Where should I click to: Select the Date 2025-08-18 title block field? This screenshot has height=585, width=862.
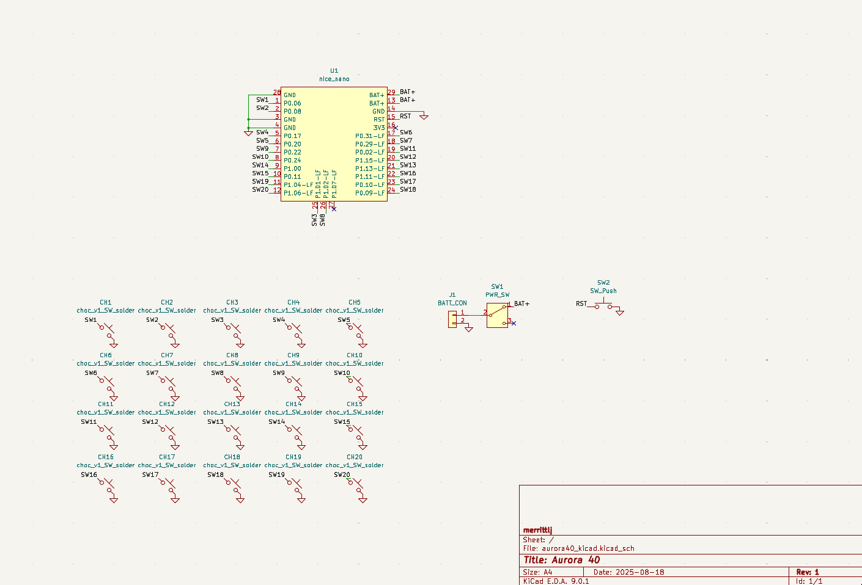click(628, 572)
